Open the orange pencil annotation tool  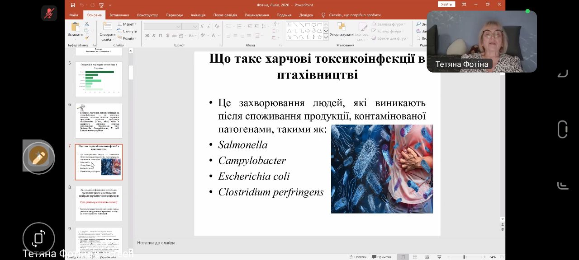[38, 156]
